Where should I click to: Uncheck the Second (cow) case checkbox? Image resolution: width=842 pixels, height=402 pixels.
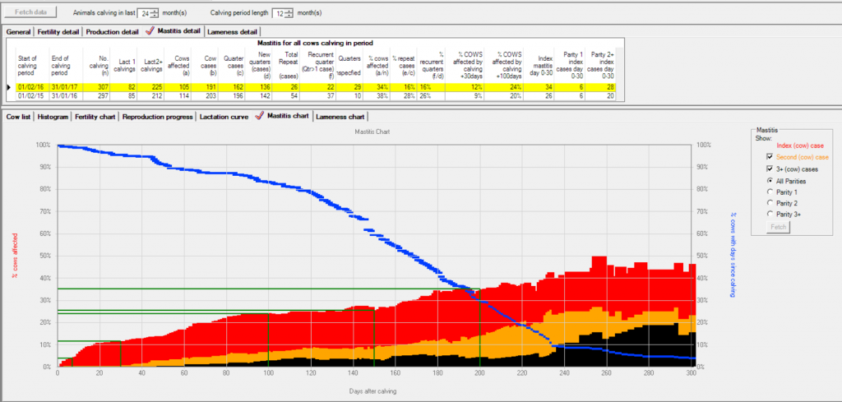click(770, 157)
